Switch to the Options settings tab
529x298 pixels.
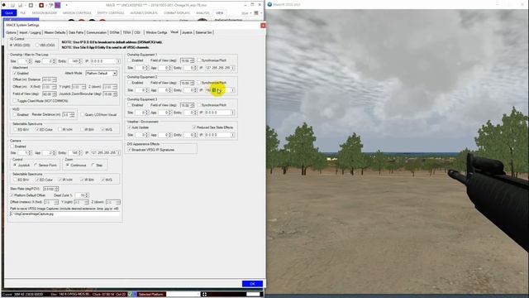tap(11, 32)
